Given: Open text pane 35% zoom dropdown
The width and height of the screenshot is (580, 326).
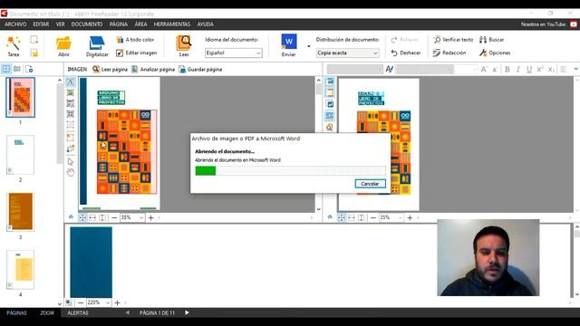Looking at the screenshot, I should [x=391, y=217].
